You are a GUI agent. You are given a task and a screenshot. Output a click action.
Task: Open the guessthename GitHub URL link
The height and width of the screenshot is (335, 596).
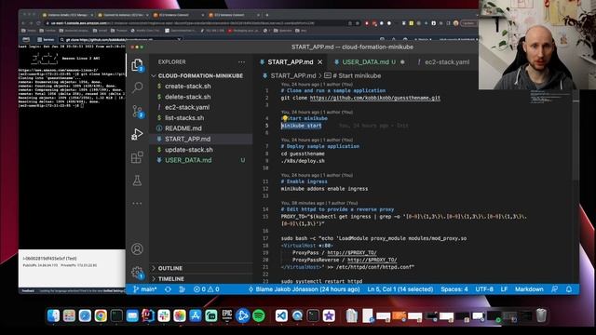374,98
